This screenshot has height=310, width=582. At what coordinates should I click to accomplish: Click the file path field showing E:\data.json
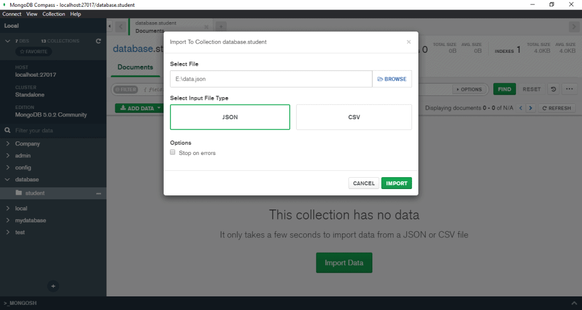271,79
